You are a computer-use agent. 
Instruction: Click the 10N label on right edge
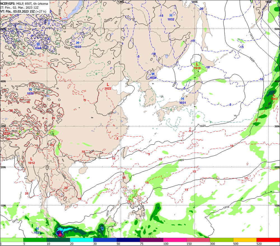(x=277, y=205)
